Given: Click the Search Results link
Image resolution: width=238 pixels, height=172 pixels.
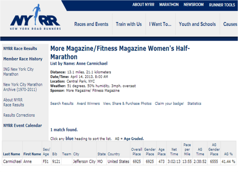Looking at the screenshot, I should 62,104.
